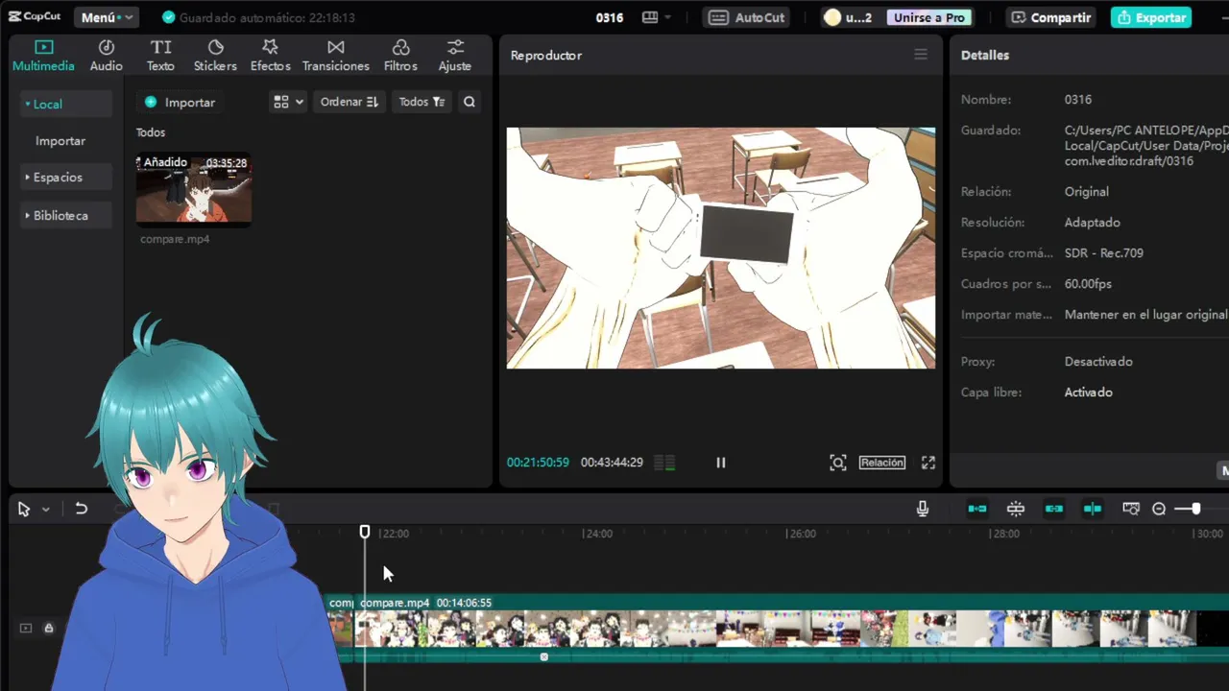Click the timeline playhead marker
The height and width of the screenshot is (691, 1229).
click(x=365, y=531)
